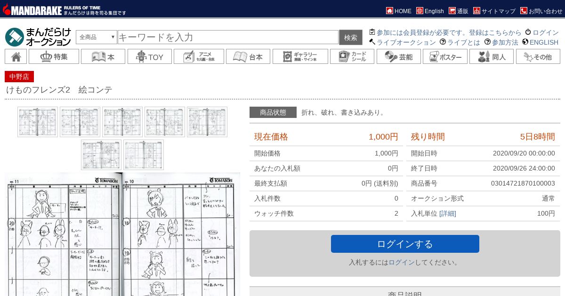This screenshot has width=565, height=296.
Task: Select the sixth storyboard thumbnail
Action: point(101,155)
